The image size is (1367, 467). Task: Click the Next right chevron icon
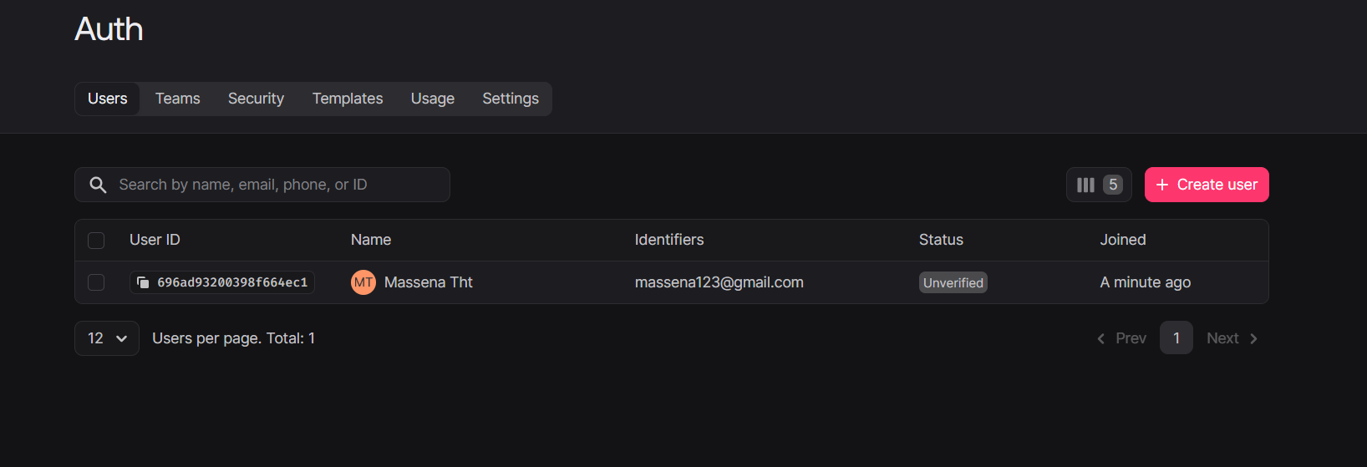click(x=1253, y=338)
